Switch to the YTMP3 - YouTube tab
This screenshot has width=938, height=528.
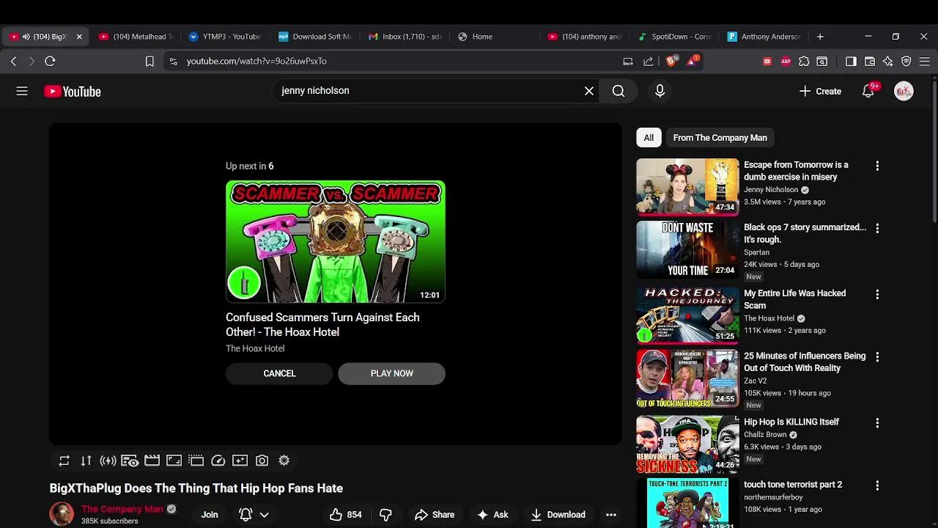[226, 37]
